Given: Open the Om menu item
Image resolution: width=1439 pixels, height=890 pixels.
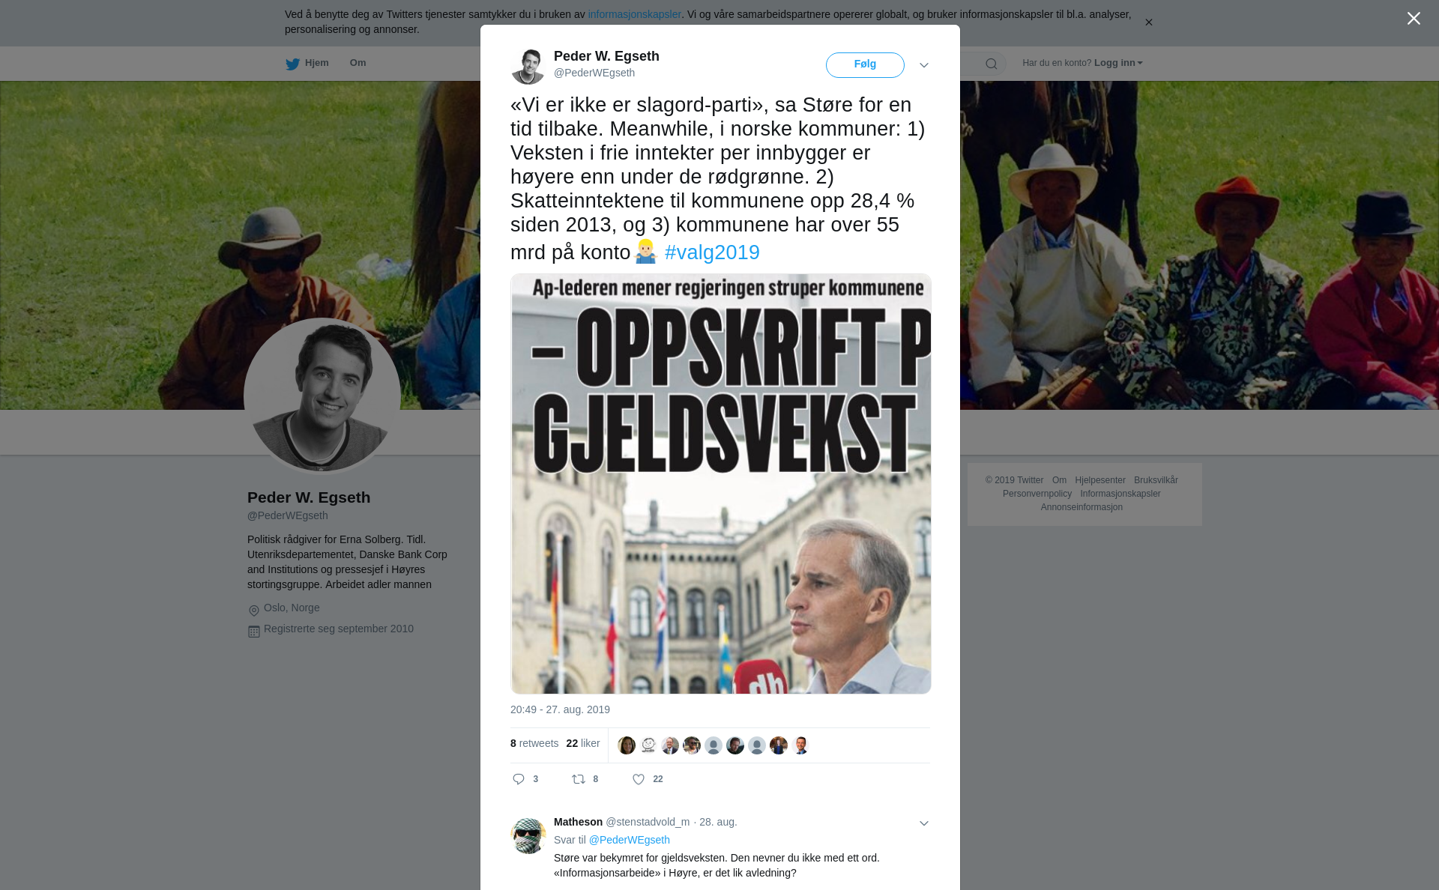Looking at the screenshot, I should coord(358,63).
